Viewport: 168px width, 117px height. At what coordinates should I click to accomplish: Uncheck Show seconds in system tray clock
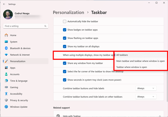click(x=65, y=80)
